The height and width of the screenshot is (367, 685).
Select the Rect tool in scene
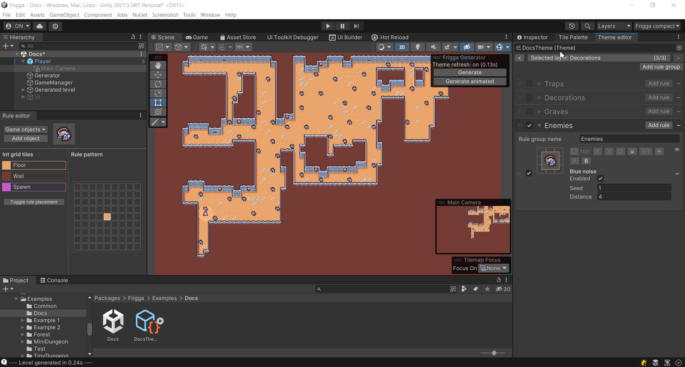(158, 103)
